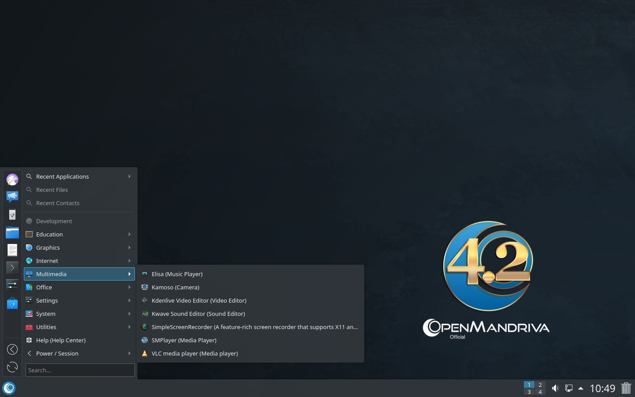Click the network connection tray icon
This screenshot has height=397, width=635.
pos(569,388)
